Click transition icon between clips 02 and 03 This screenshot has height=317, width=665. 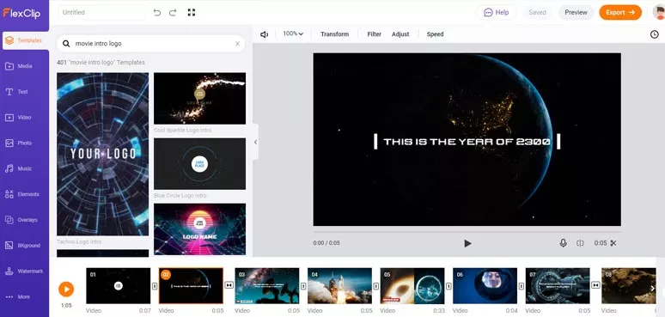(x=229, y=285)
